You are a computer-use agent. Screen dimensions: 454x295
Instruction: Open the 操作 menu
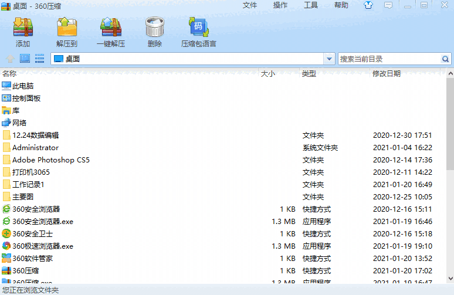click(x=280, y=5)
